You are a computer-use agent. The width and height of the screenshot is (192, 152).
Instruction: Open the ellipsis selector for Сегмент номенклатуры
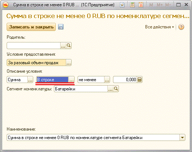(x=110, y=89)
